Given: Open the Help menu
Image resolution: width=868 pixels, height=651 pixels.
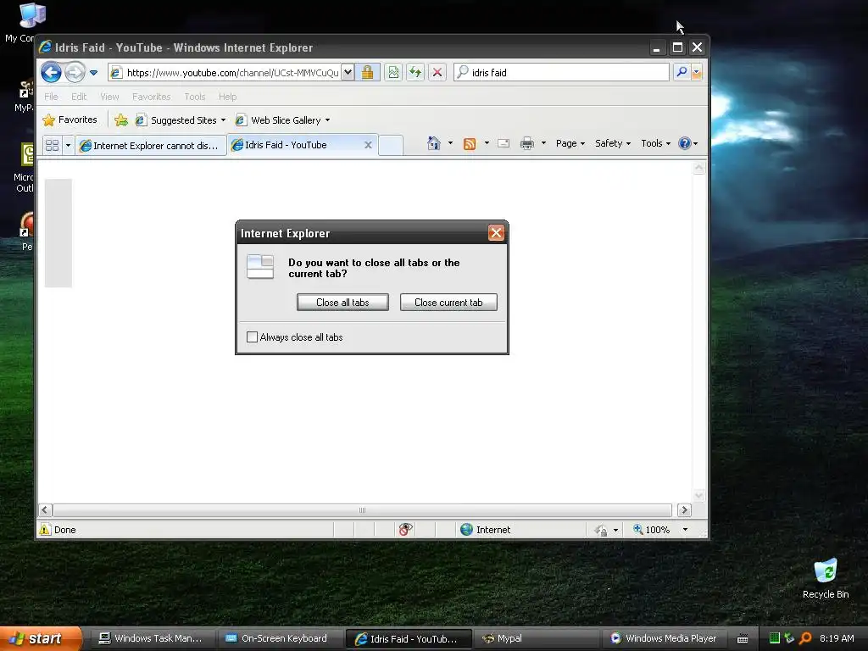Looking at the screenshot, I should [x=227, y=97].
